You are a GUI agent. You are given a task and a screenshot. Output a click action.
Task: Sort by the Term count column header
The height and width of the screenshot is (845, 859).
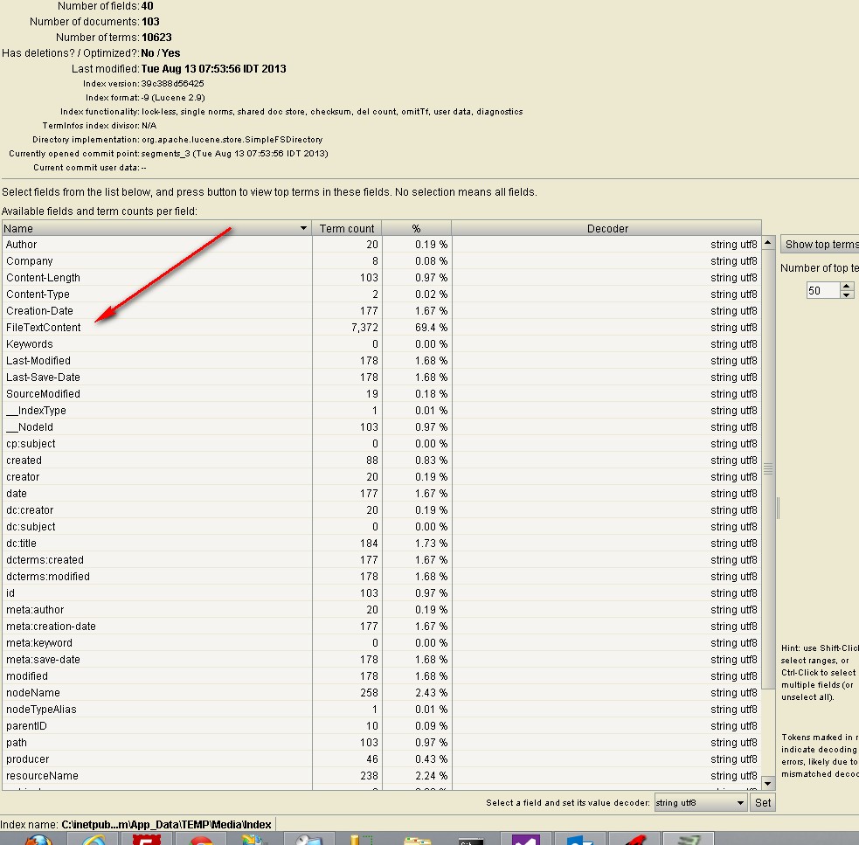(347, 228)
